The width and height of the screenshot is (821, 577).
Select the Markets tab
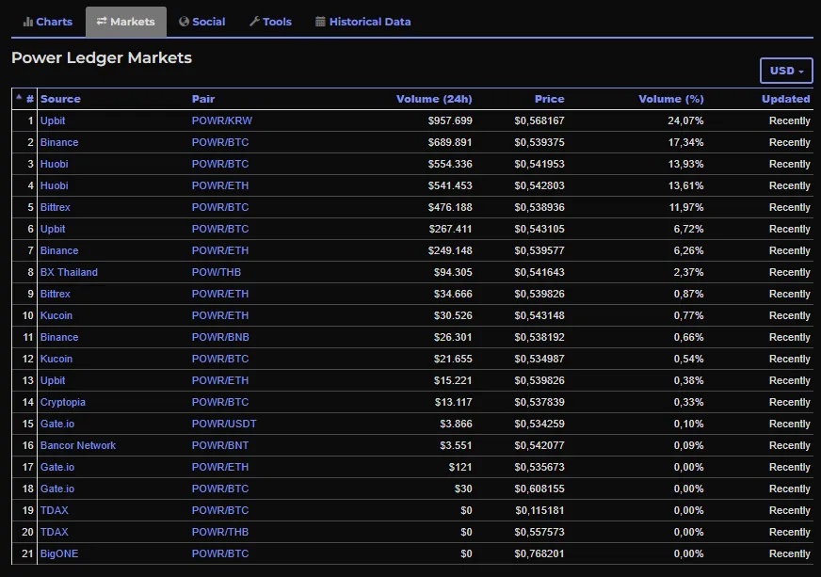click(125, 22)
